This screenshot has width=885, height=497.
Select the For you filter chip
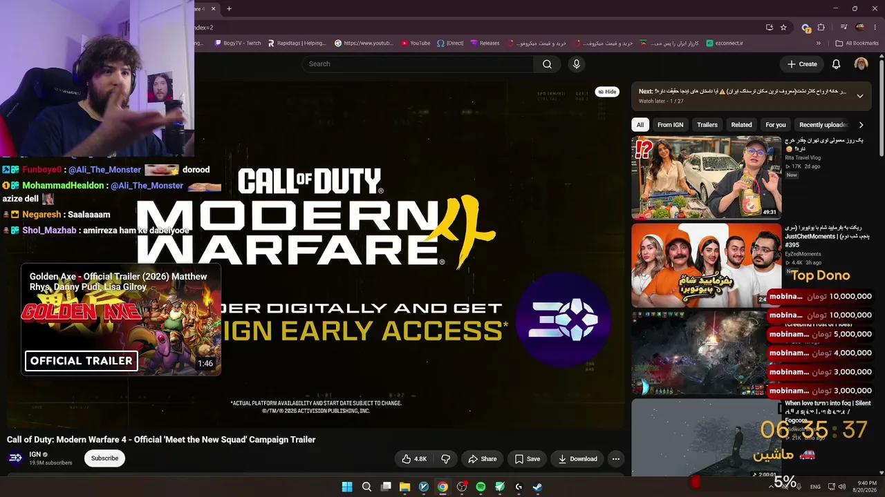click(776, 125)
